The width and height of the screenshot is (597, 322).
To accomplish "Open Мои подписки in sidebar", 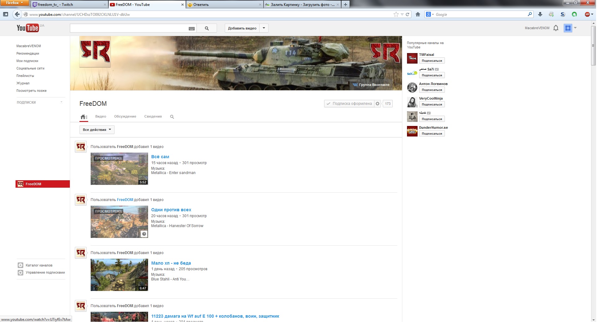I will click(27, 61).
